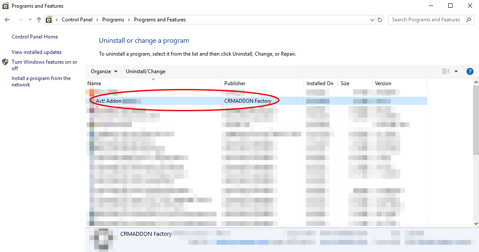Expand the address bar history dropdown
The image size is (479, 252).
[372, 20]
